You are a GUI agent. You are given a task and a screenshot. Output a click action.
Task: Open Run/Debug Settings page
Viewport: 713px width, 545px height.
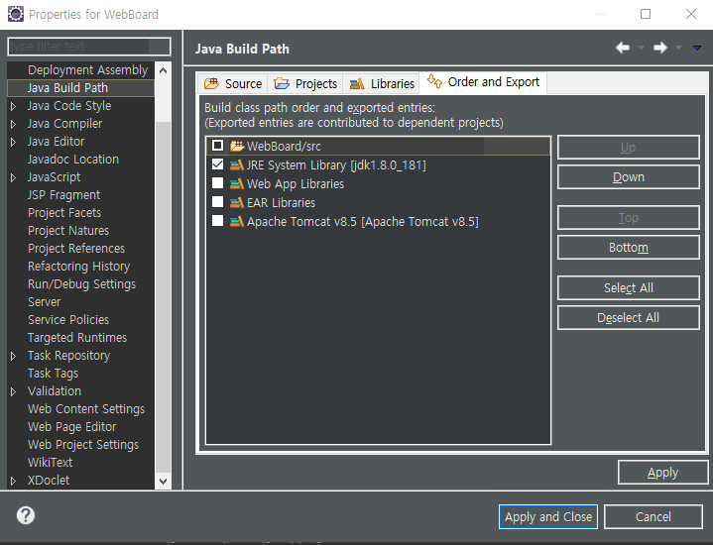tap(81, 284)
